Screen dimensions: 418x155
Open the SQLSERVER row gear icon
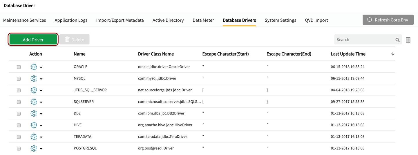(x=34, y=102)
